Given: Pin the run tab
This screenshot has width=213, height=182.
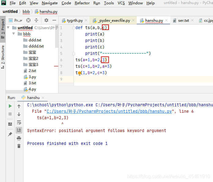Looking at the screenshot, I should click(10, 134).
